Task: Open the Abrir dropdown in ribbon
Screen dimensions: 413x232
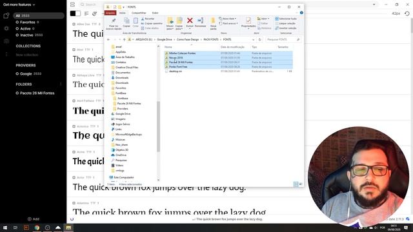Action: click(263, 19)
